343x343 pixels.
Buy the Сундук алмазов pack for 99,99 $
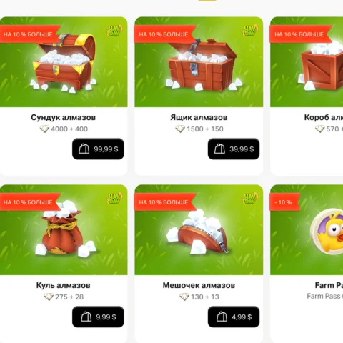(x=98, y=149)
